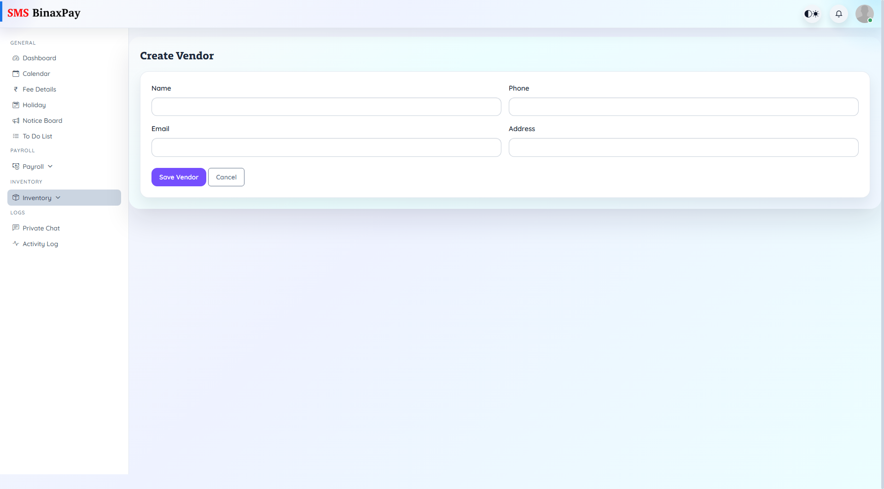Click the Private Chat icon
Image resolution: width=884 pixels, height=489 pixels.
pyautogui.click(x=16, y=228)
